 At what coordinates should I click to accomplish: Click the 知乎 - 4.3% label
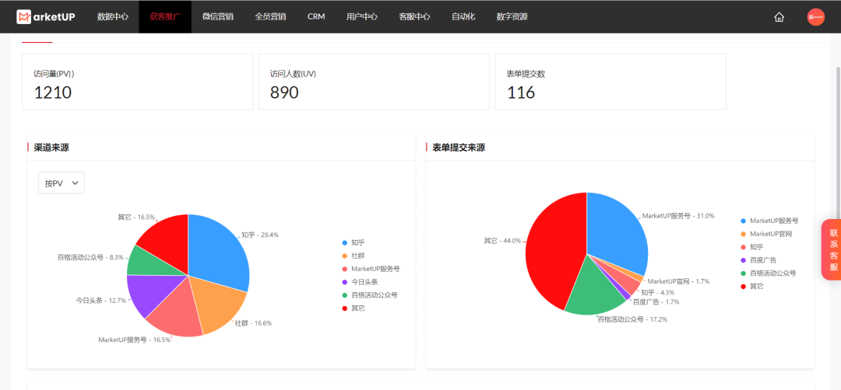(660, 293)
